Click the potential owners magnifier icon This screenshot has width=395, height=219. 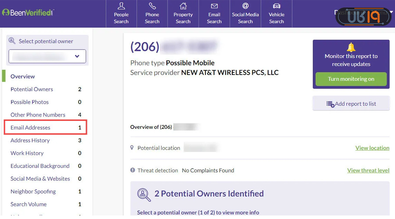click(x=144, y=194)
